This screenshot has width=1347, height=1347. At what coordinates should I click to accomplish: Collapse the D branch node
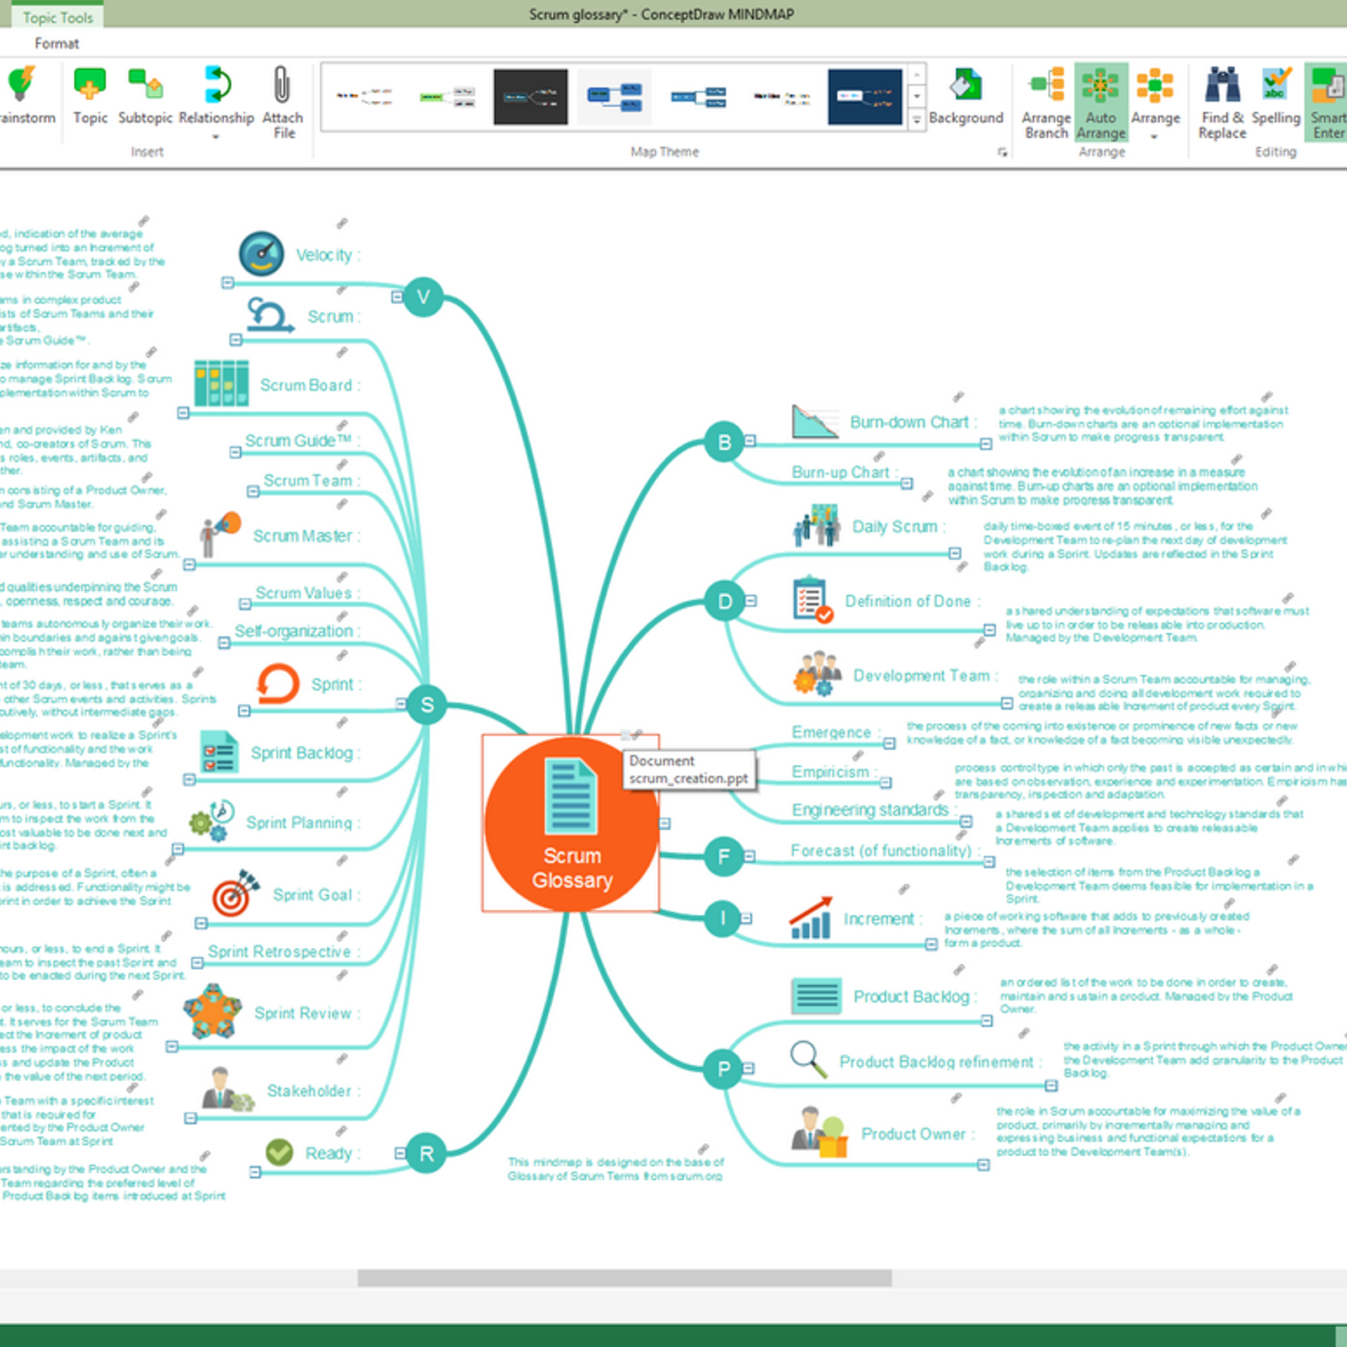click(751, 601)
